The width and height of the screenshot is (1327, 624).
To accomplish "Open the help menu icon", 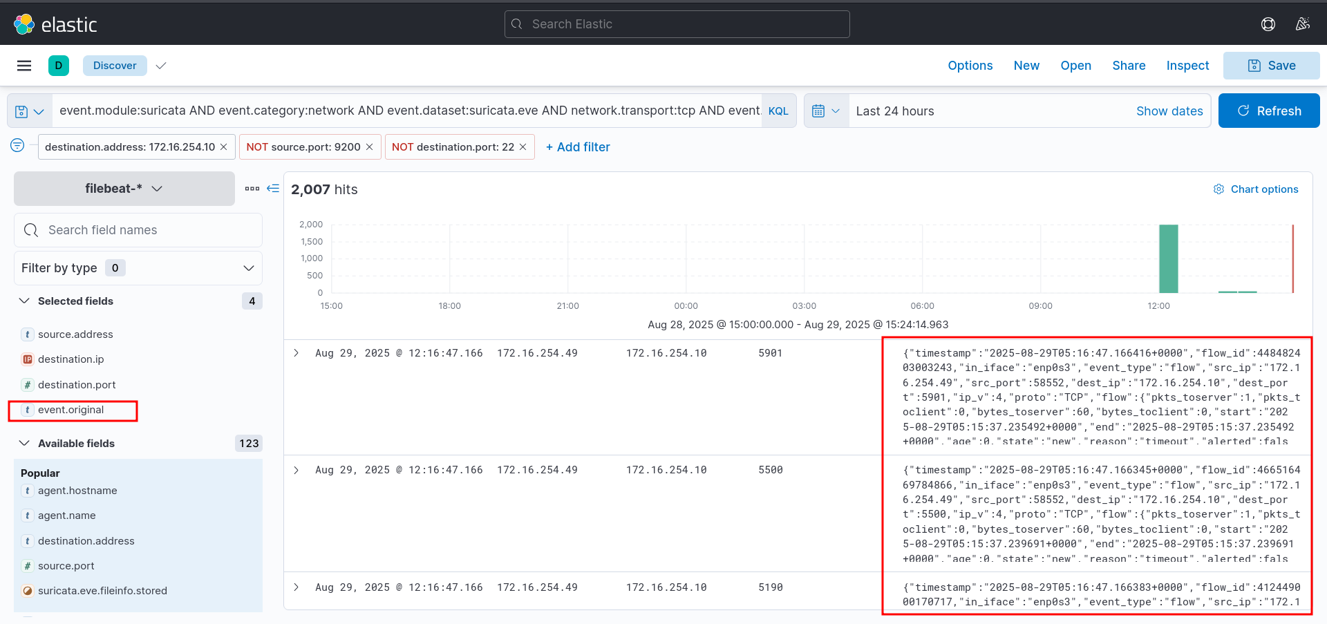I will (1268, 24).
